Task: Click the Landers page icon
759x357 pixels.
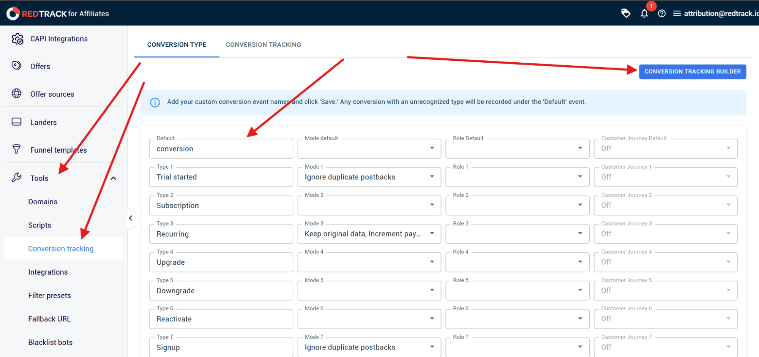Action: (16, 122)
